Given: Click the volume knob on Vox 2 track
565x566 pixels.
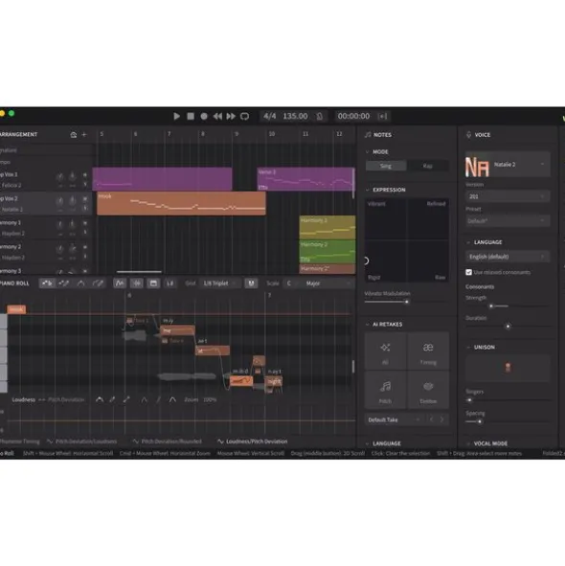Looking at the screenshot, I should 60,201.
